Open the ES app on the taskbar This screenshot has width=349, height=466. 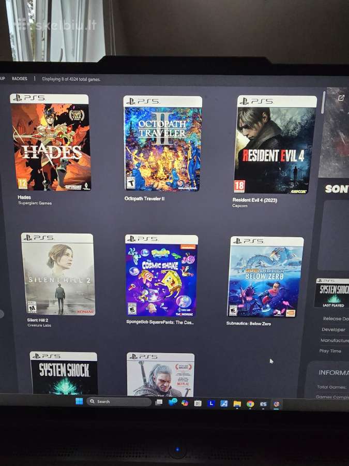pyautogui.click(x=263, y=404)
